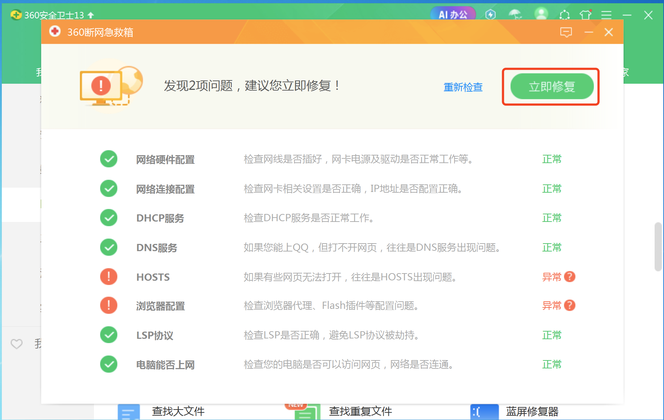Click the umbrella icon in 360安全卫士 toolbar
Viewport: 664px width, 420px height.
click(x=515, y=15)
